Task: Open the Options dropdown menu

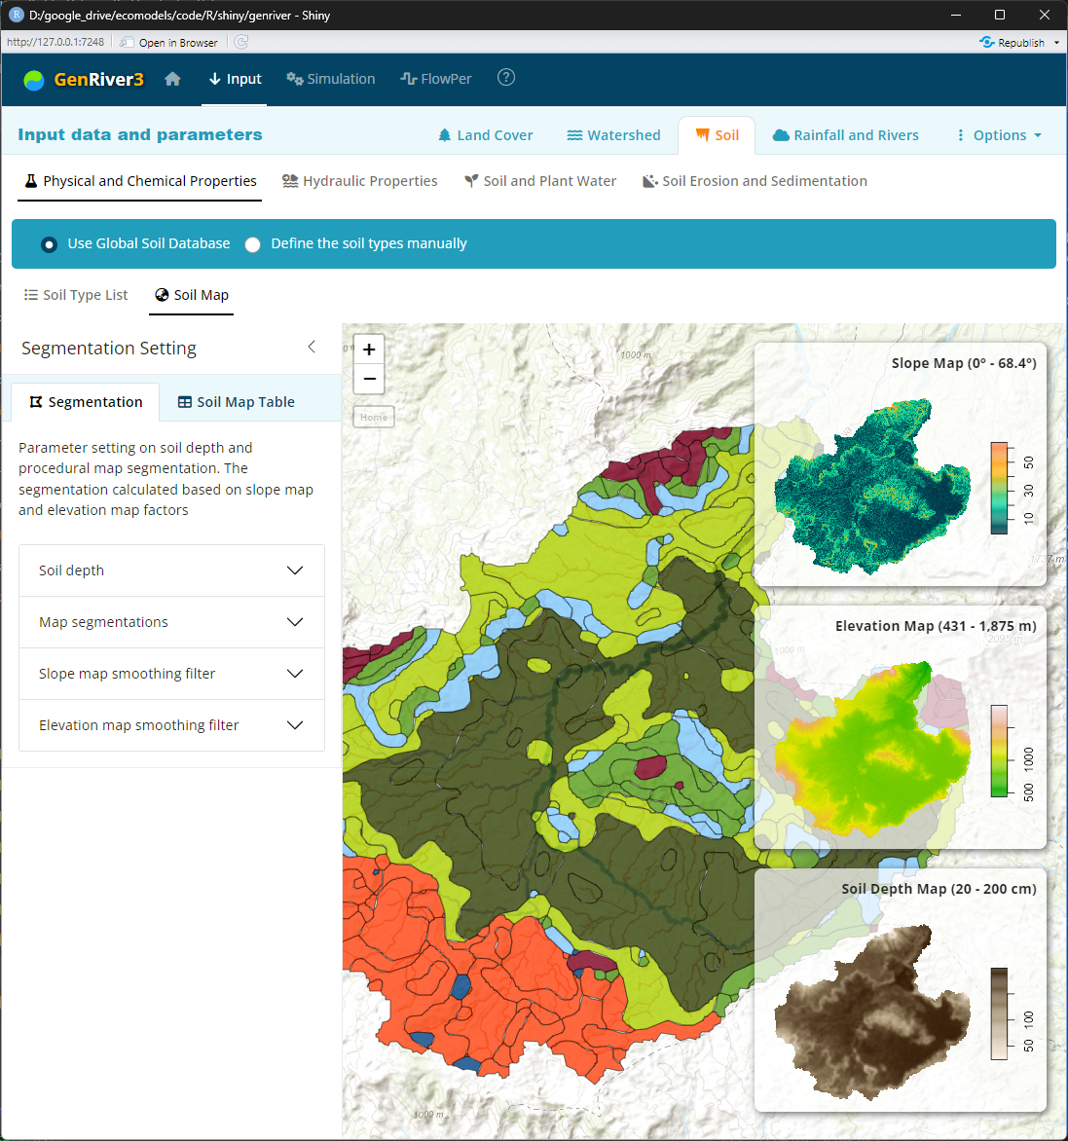Action: coord(1000,135)
